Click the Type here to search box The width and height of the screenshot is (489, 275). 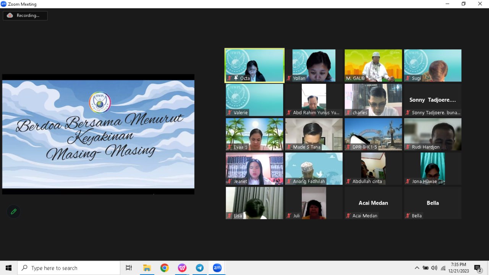69,268
